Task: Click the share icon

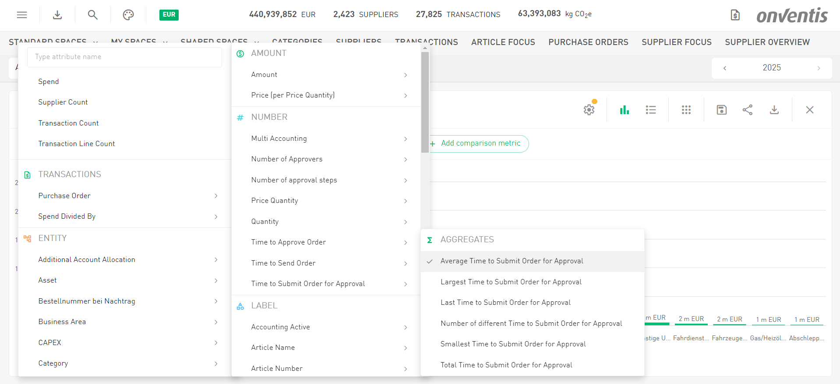Action: 748,110
